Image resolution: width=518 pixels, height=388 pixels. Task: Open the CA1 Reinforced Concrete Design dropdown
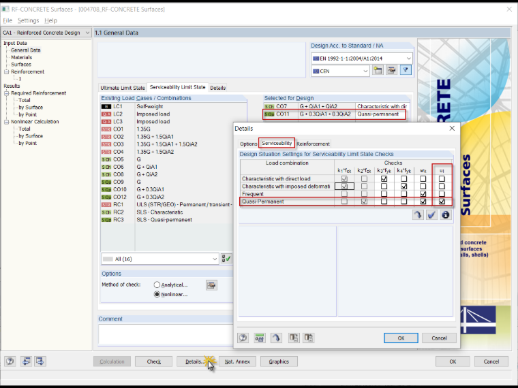pyautogui.click(x=46, y=33)
